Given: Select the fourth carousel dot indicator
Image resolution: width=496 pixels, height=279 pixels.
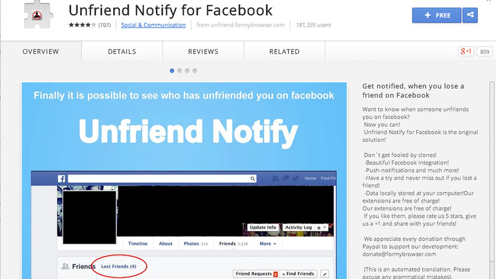Looking at the screenshot, I should [x=195, y=71].
